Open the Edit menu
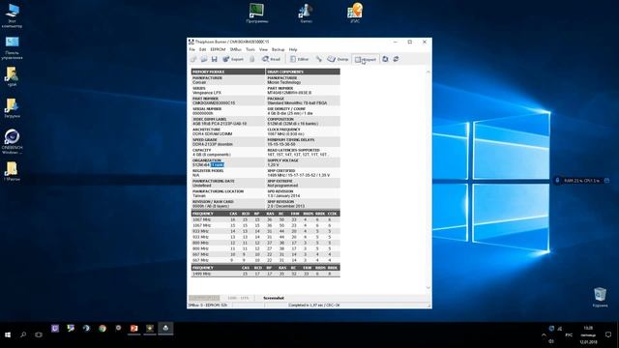The image size is (619, 348). (x=202, y=49)
